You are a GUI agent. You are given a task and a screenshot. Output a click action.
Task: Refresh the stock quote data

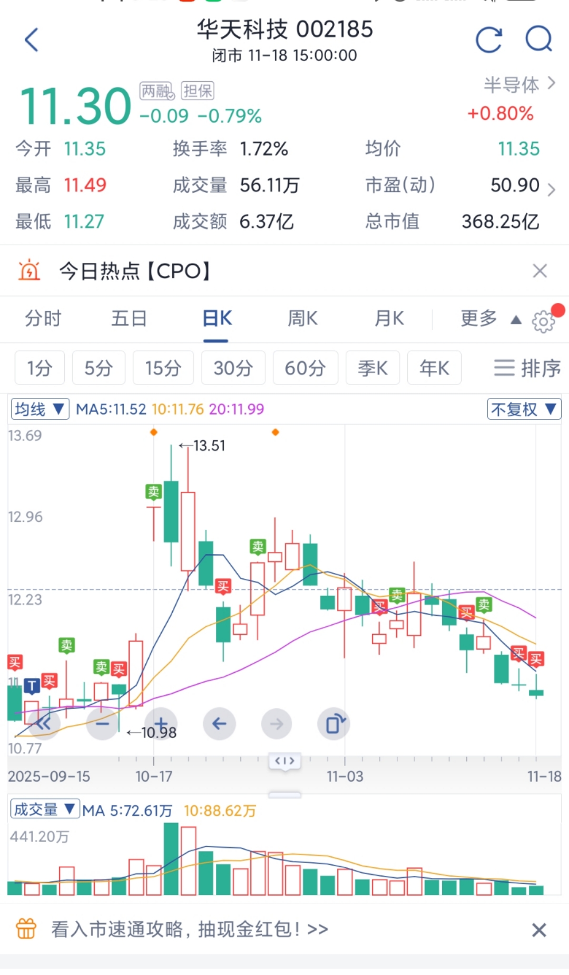[488, 40]
